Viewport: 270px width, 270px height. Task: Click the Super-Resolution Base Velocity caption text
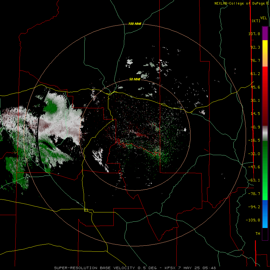[135, 268]
